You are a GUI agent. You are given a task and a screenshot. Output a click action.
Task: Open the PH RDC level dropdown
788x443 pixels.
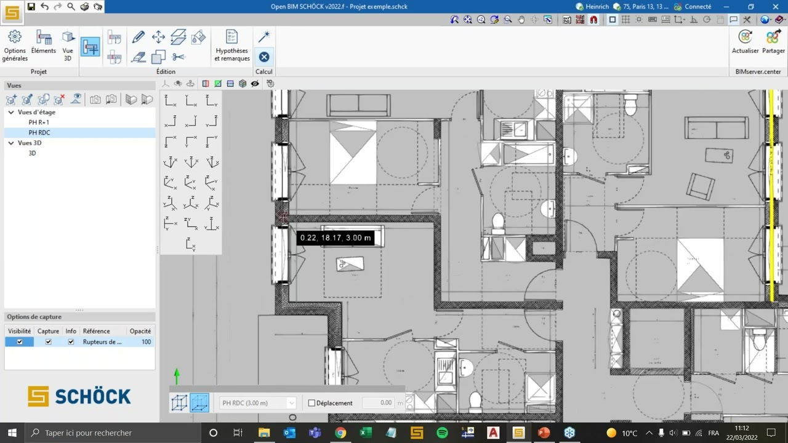[291, 403]
